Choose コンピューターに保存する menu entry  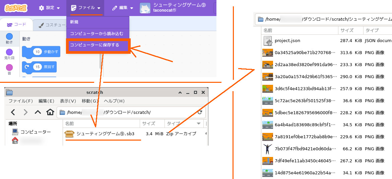pos(98,45)
